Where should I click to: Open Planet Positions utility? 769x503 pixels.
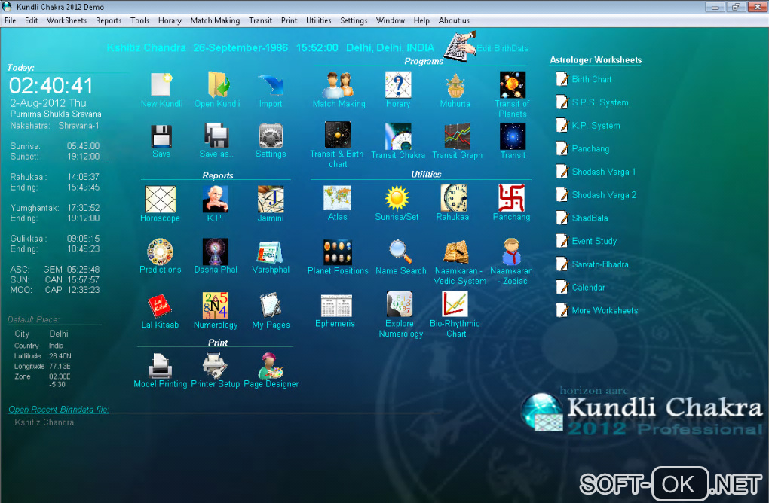coord(338,252)
